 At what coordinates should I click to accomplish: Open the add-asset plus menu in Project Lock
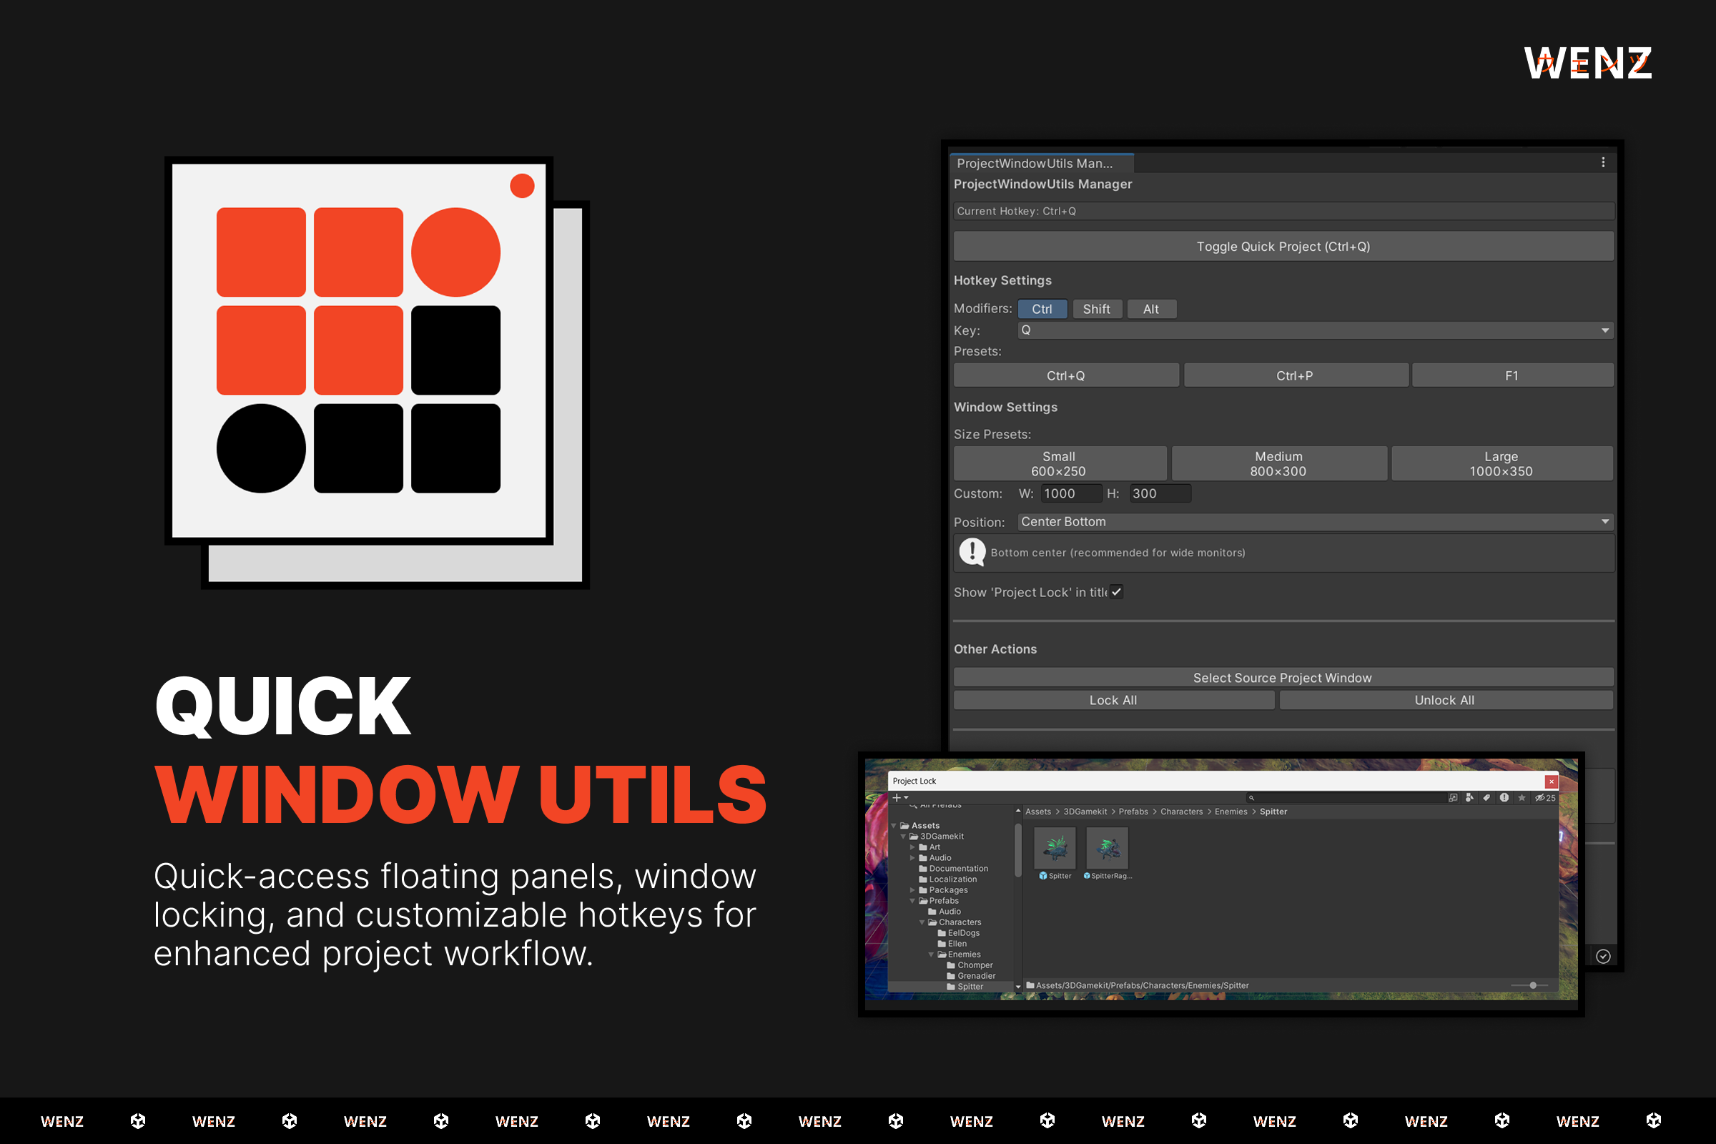[x=899, y=798]
